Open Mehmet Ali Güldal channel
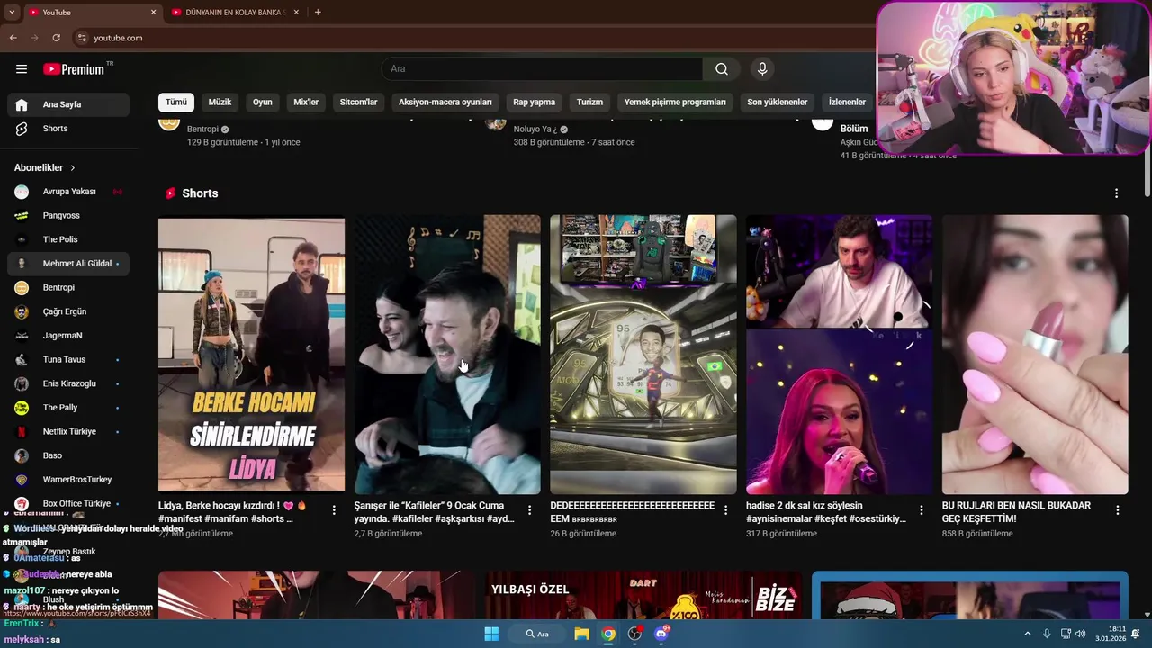 click(68, 264)
